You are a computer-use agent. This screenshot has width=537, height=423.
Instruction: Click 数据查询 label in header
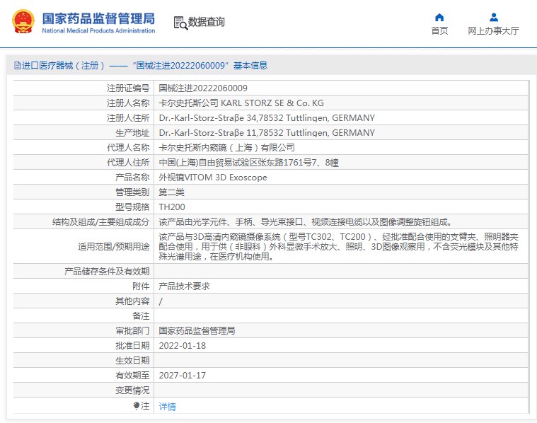tap(206, 22)
